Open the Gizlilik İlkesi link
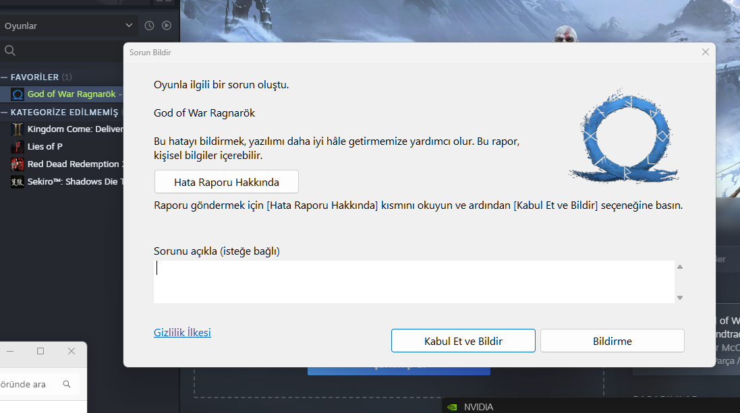 tap(182, 332)
